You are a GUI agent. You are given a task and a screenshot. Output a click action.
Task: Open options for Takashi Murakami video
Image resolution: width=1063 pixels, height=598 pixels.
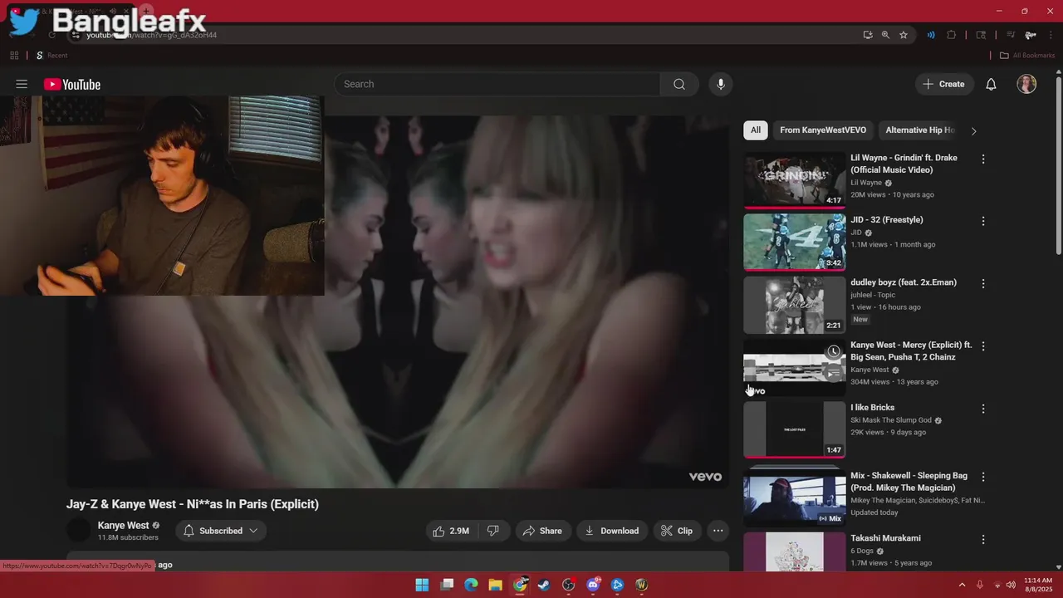983,539
